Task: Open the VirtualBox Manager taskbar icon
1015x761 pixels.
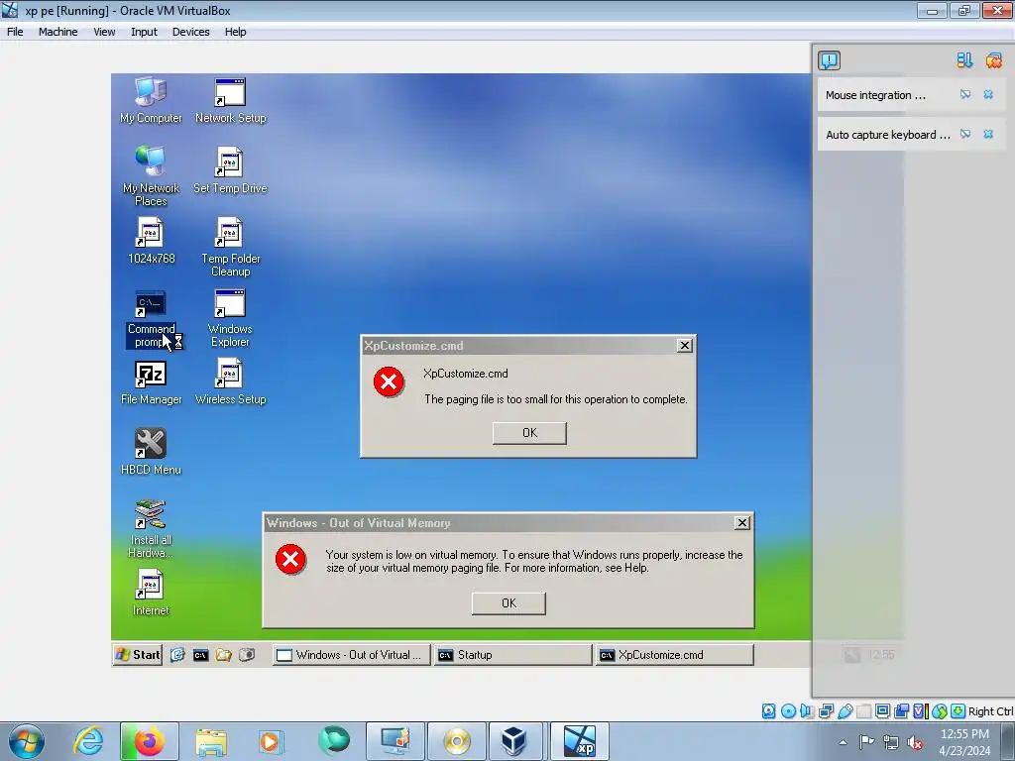Action: point(514,741)
